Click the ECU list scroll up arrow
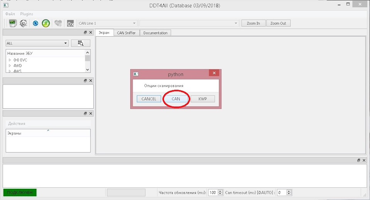 87,52
